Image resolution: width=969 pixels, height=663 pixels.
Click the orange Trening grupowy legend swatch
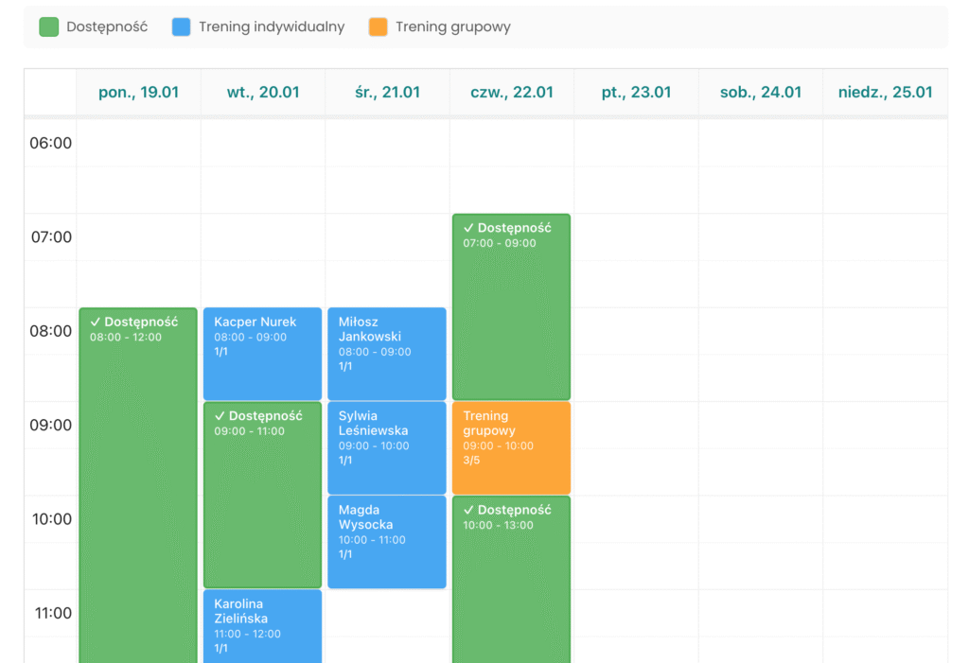point(379,27)
